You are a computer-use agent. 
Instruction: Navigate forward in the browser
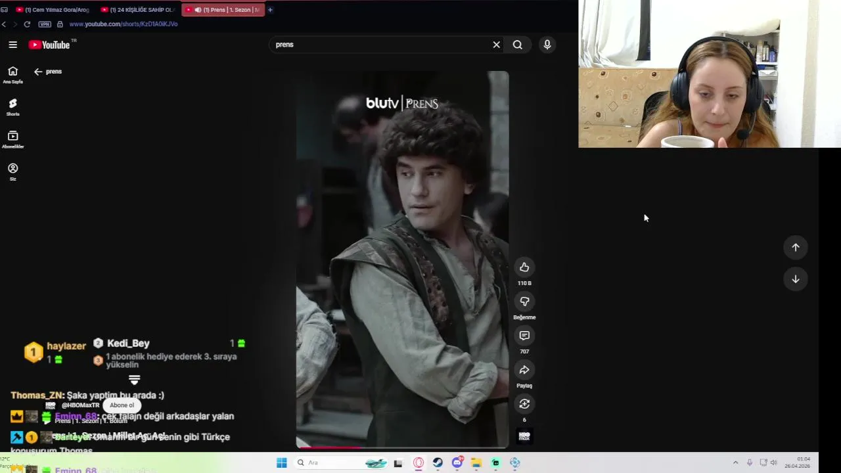point(15,24)
